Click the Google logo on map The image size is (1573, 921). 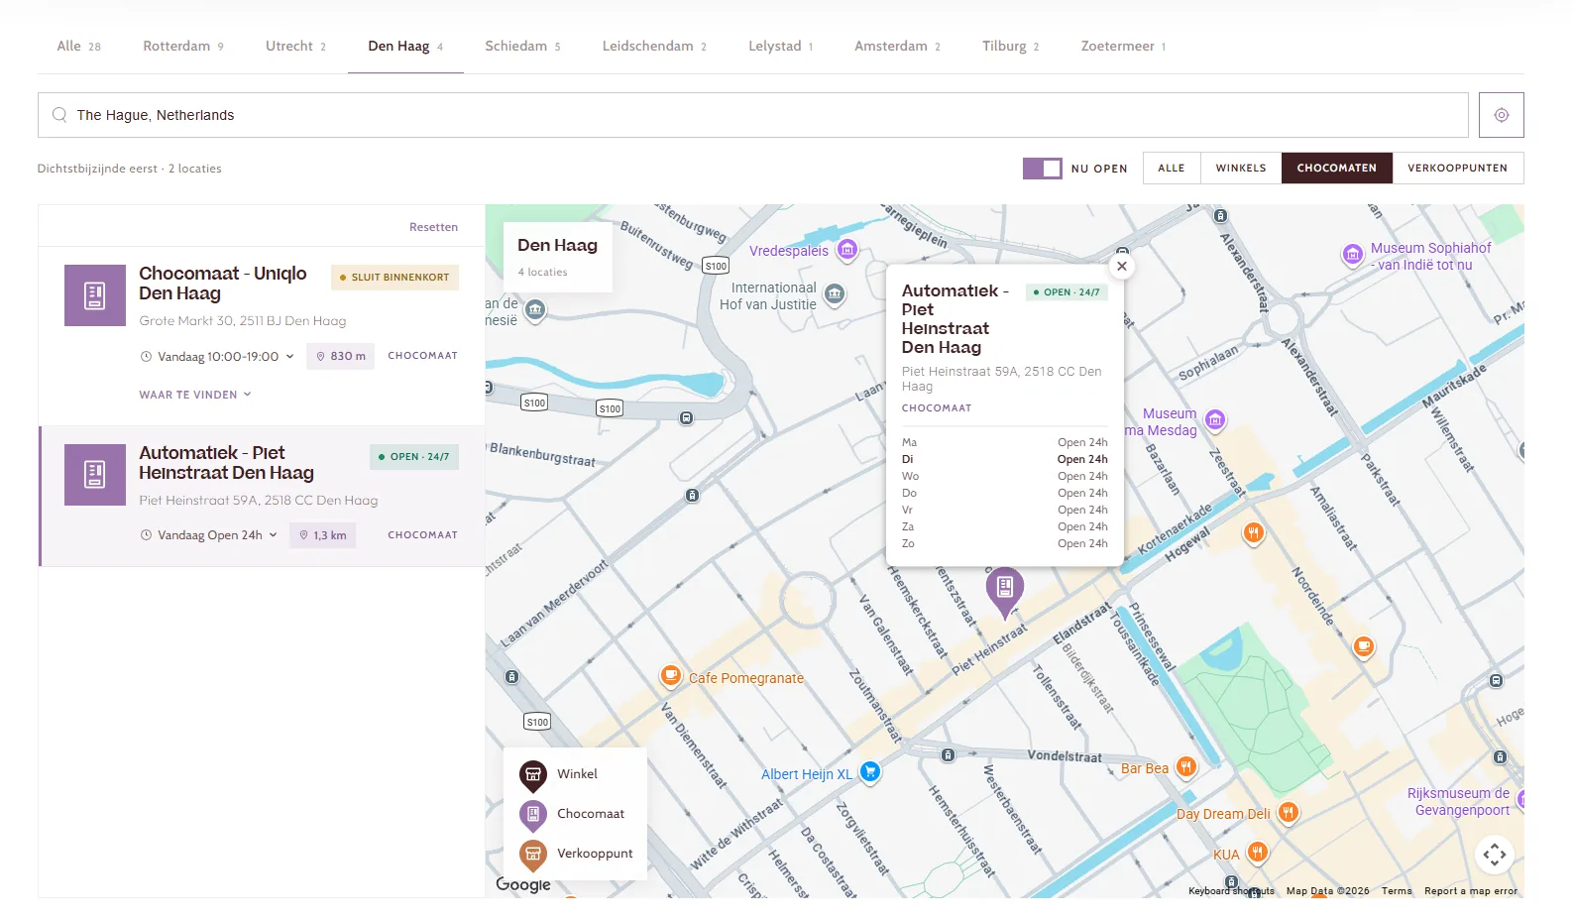tap(523, 884)
